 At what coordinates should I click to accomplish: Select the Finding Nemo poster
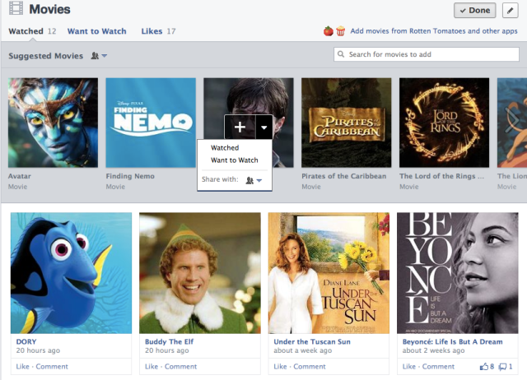coord(151,123)
